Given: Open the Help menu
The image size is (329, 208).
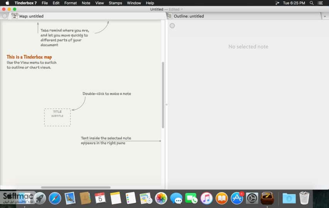Looking at the screenshot, I should (150, 3).
